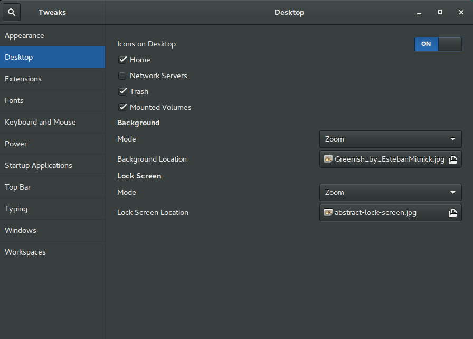Click the file-open icon beside Greenish_by_EstebanMitnick.jpg
Image resolution: width=473 pixels, height=339 pixels.
(x=452, y=159)
